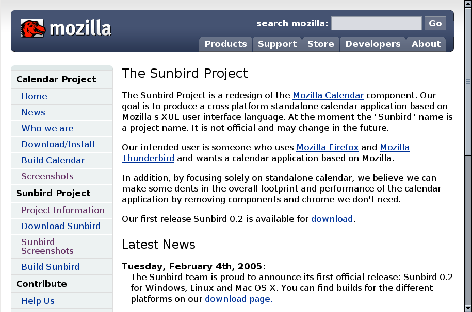Click inside the search mozilla field
This screenshot has width=472, height=312.
coord(376,23)
